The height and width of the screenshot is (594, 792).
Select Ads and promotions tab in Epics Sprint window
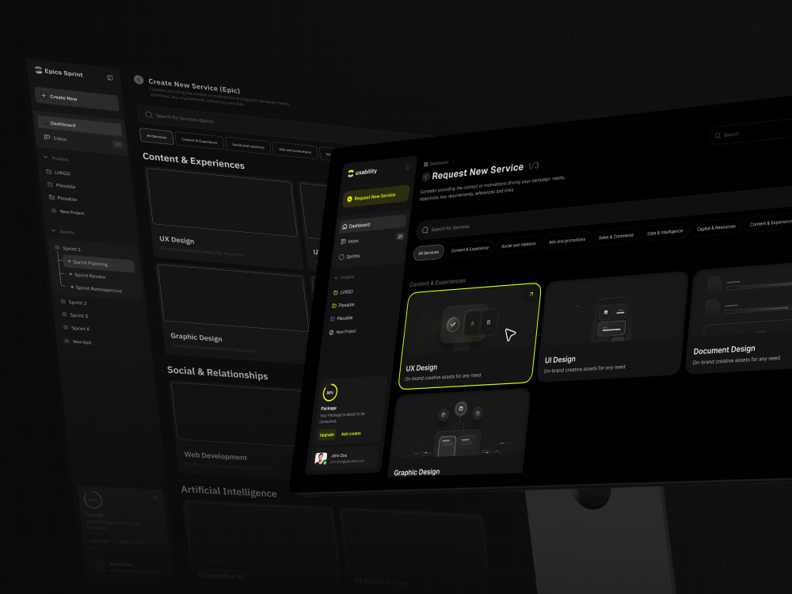point(295,150)
